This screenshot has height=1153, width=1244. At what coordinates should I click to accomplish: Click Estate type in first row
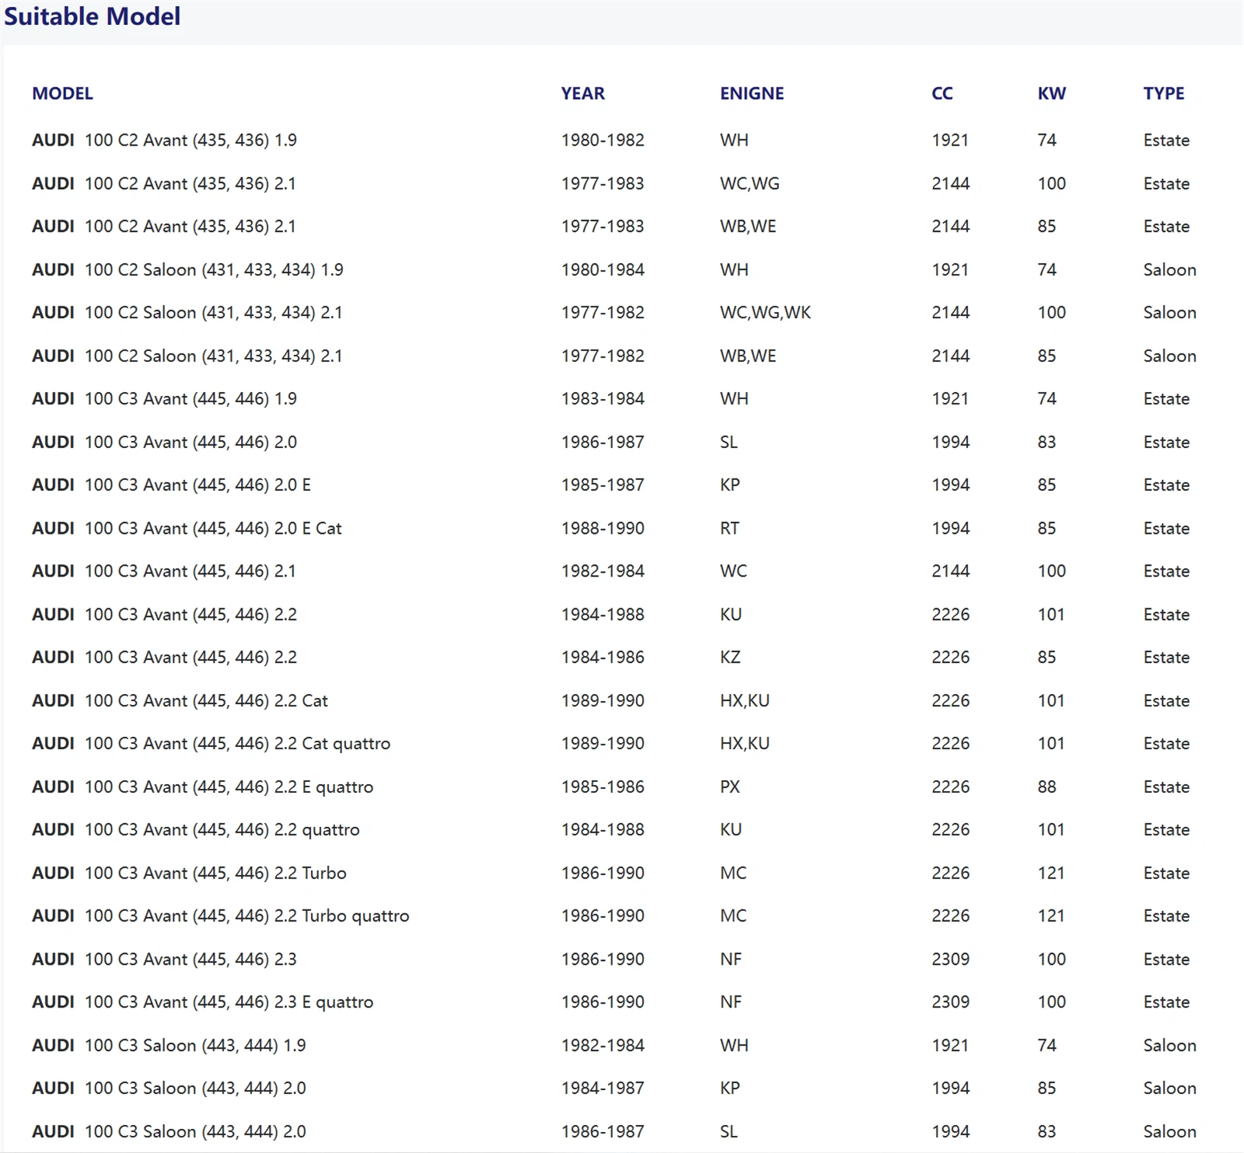coord(1166,140)
